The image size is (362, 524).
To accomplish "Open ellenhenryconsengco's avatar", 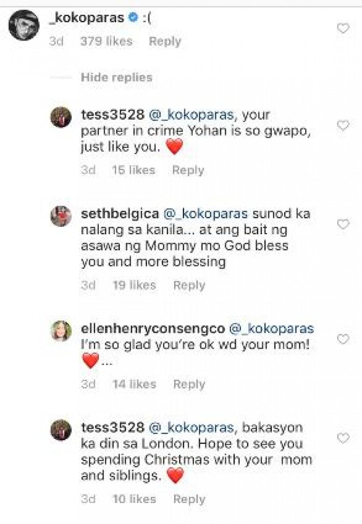I will [x=61, y=331].
